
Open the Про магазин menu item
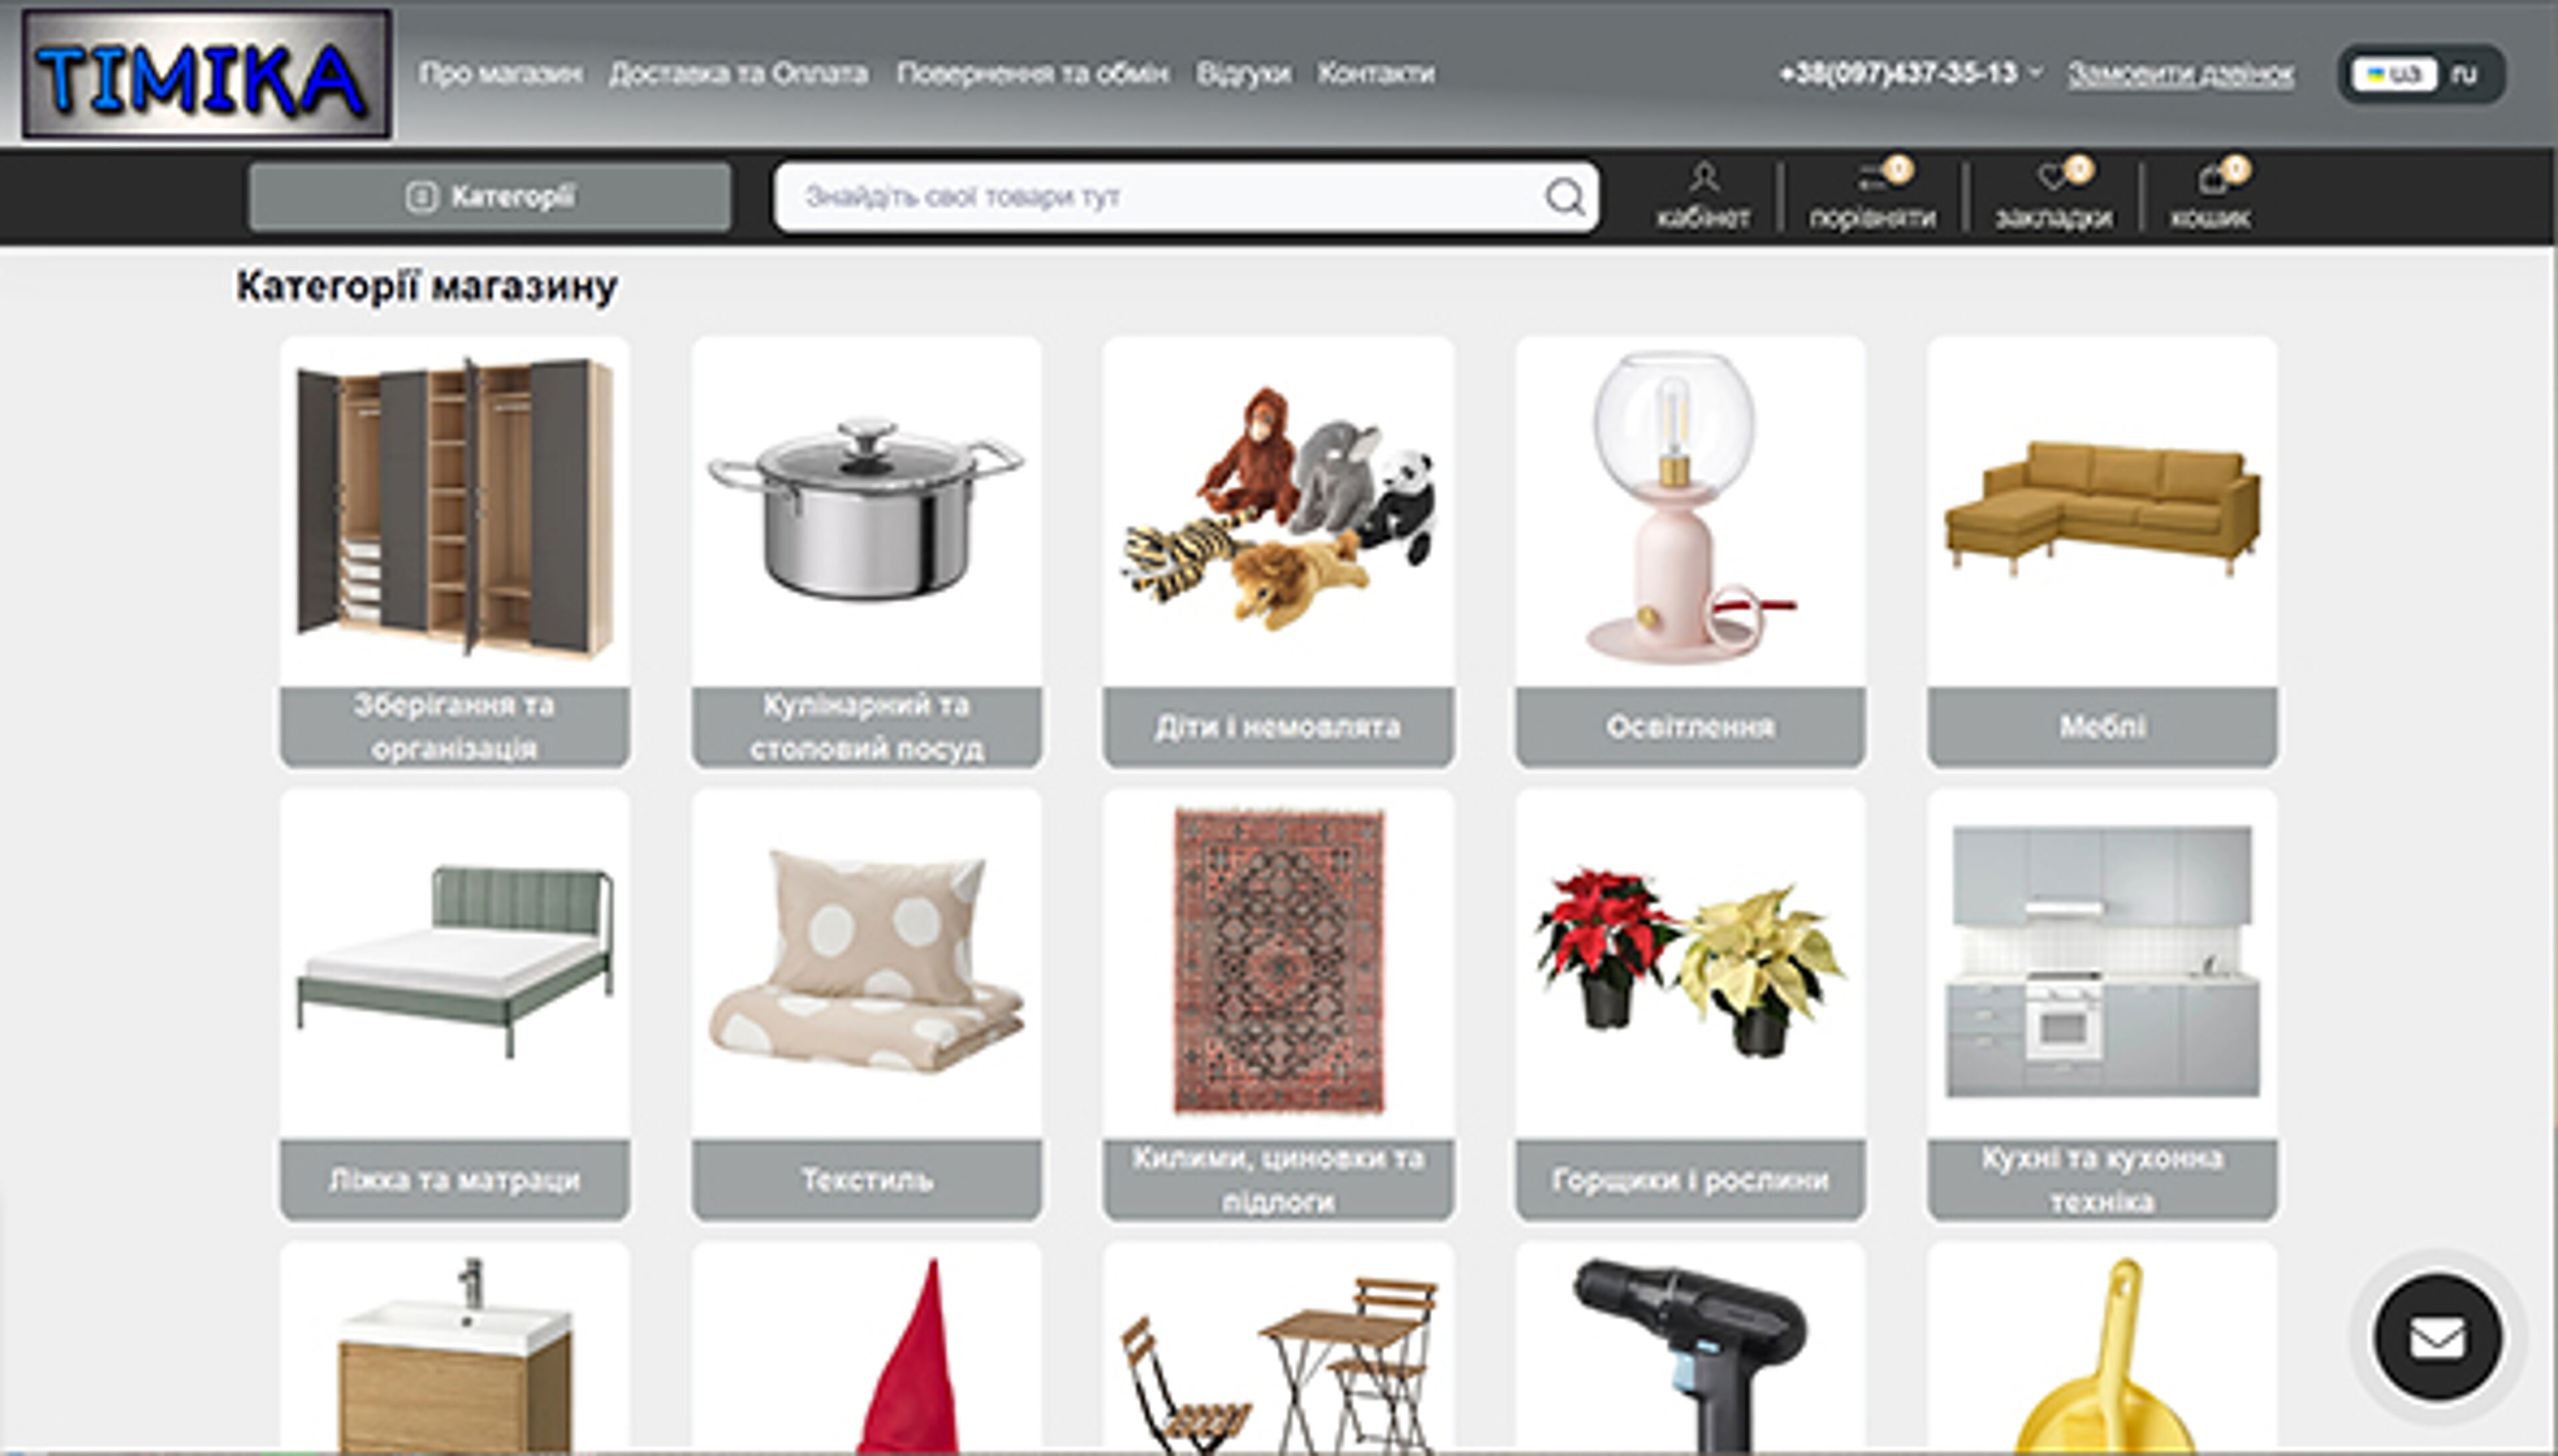pyautogui.click(x=500, y=73)
